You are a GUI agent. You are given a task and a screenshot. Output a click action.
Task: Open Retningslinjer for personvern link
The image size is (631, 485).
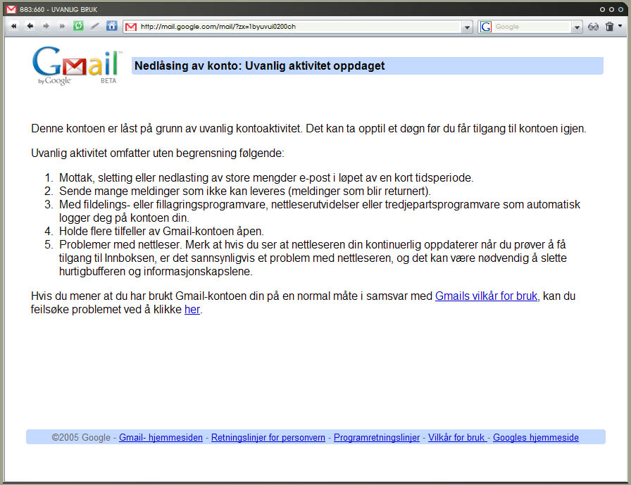tap(268, 437)
